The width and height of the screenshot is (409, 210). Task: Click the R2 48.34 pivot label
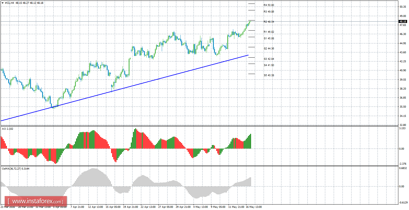point(269,22)
